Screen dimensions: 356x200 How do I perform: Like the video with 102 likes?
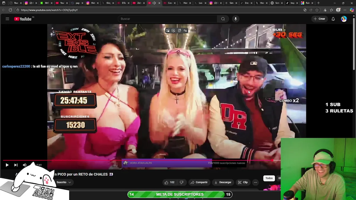pyautogui.click(x=169, y=182)
